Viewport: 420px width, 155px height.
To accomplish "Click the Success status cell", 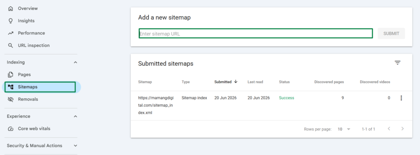I will [x=287, y=98].
